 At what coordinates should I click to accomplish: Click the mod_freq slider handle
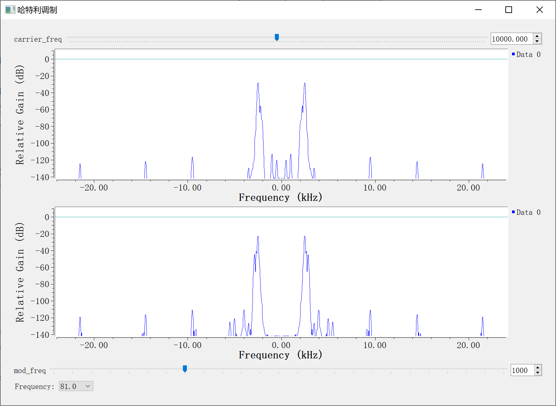point(185,369)
